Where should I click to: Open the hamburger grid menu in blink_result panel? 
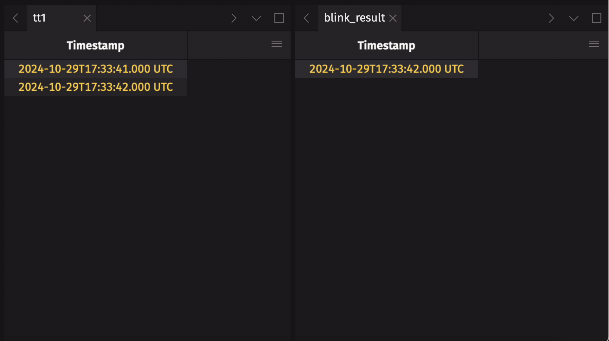(x=594, y=43)
